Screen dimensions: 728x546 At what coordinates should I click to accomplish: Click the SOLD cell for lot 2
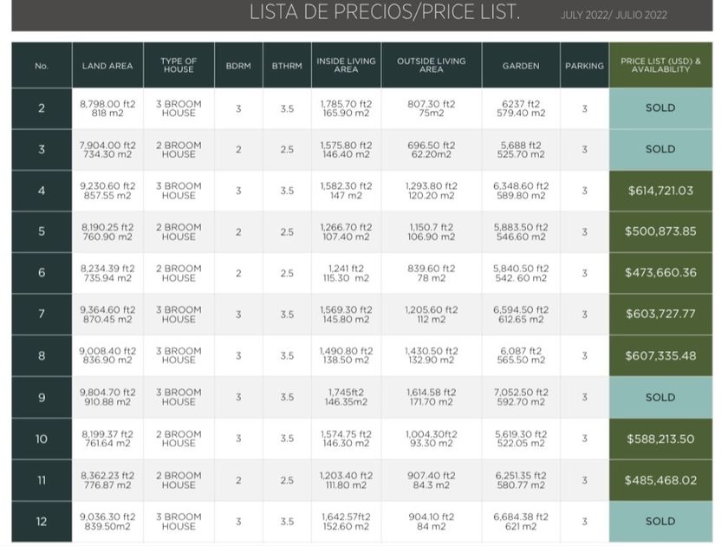(660, 108)
